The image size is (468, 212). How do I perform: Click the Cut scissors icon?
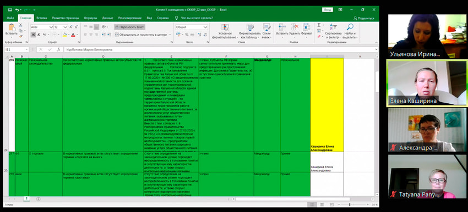(20, 25)
